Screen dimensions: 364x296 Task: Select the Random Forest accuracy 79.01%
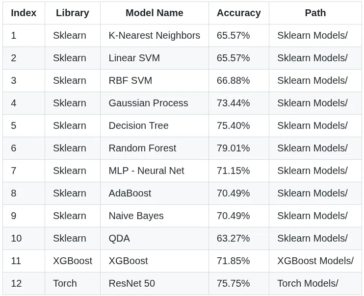233,148
